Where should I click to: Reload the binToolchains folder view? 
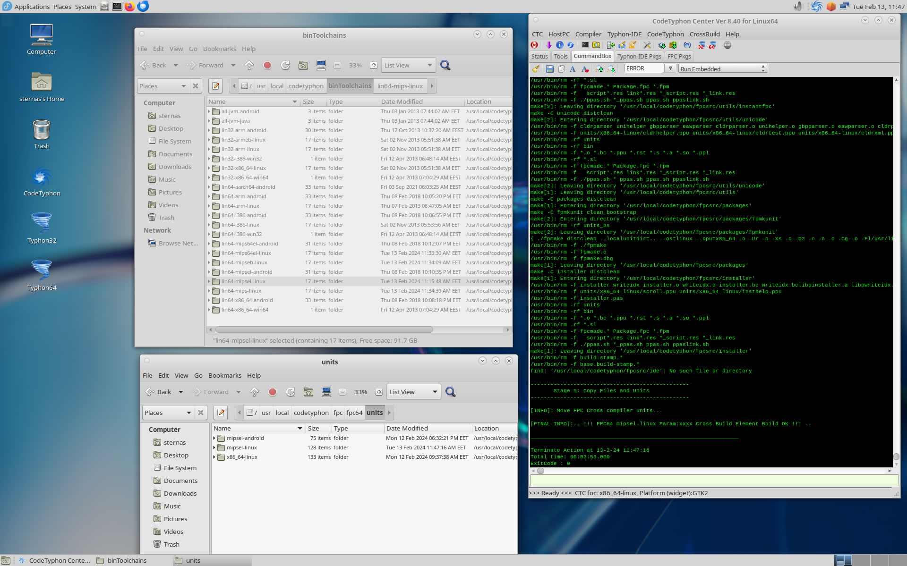pyautogui.click(x=285, y=66)
